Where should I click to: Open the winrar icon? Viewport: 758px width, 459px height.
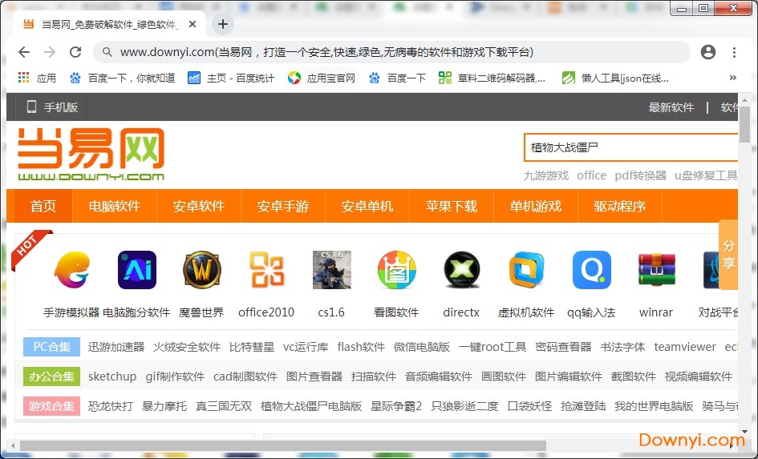(656, 270)
